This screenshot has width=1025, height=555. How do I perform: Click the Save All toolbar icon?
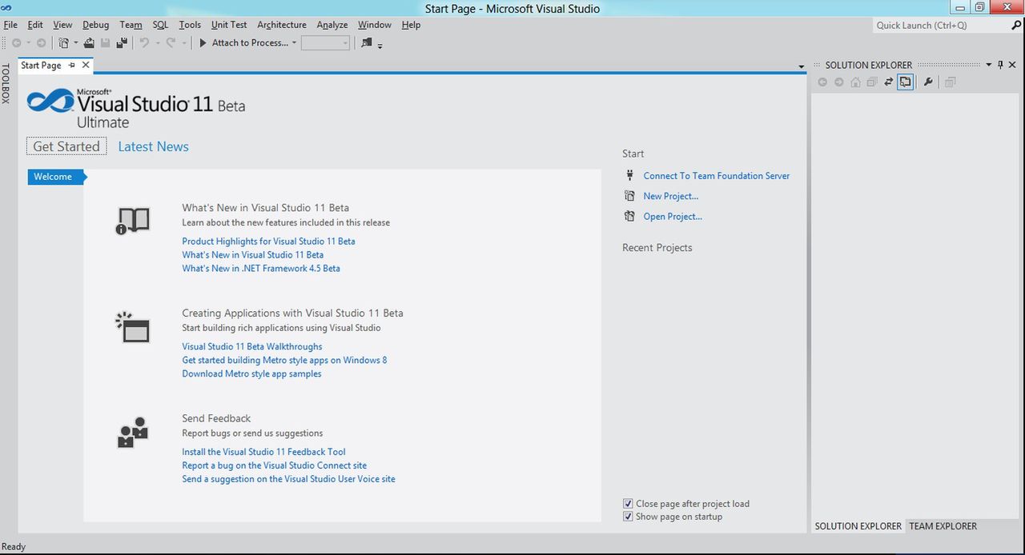point(122,42)
